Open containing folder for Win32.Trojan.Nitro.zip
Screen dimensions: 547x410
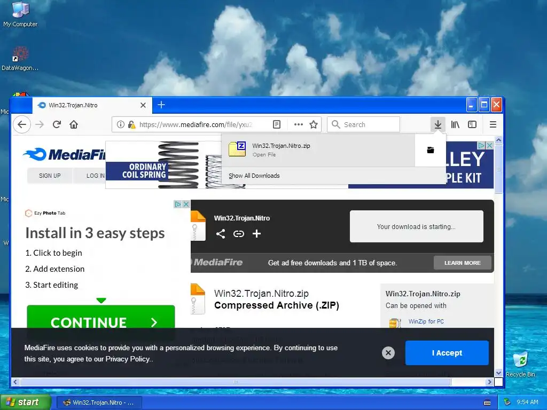pos(431,150)
